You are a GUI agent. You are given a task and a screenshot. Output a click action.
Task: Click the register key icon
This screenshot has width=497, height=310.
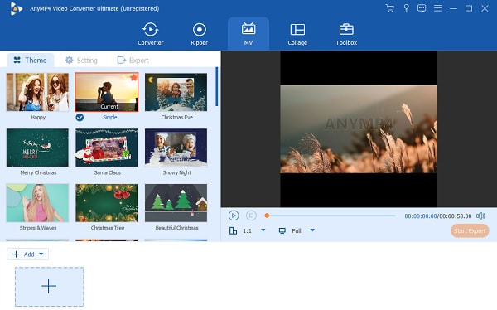[406, 8]
